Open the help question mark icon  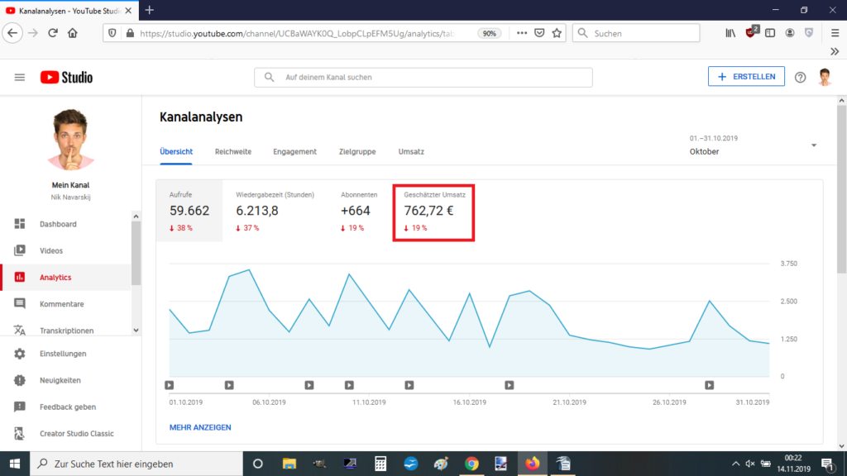point(800,77)
